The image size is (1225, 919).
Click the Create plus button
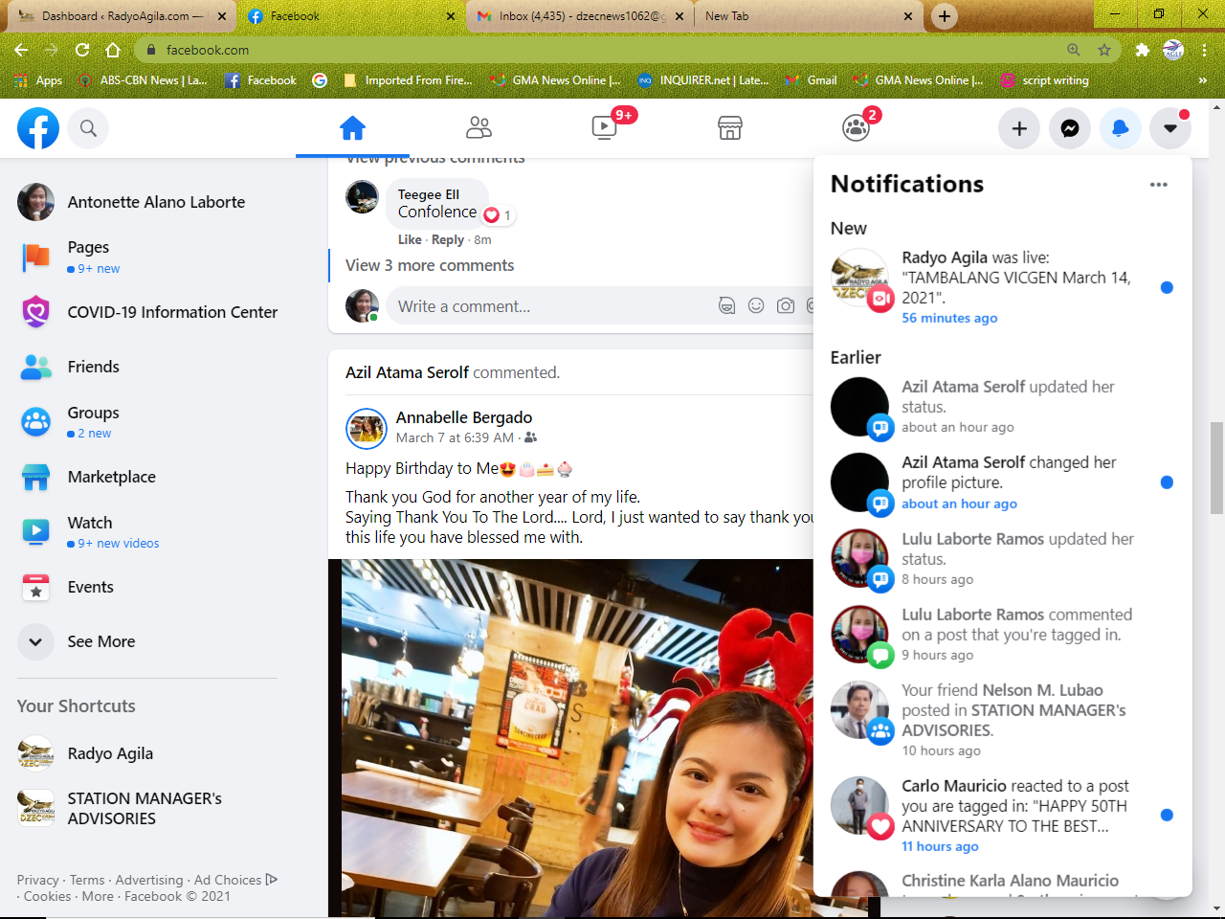pos(1019,128)
